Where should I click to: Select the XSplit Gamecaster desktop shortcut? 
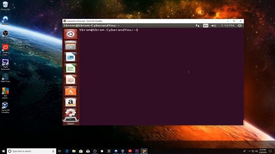pyautogui.click(x=6, y=64)
